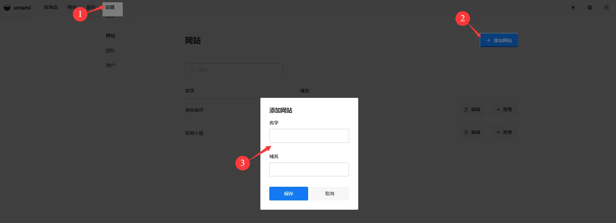Viewport: 616px width, 223px height.
Task: Toggle the light/dark theme sun icon
Action: [x=573, y=8]
